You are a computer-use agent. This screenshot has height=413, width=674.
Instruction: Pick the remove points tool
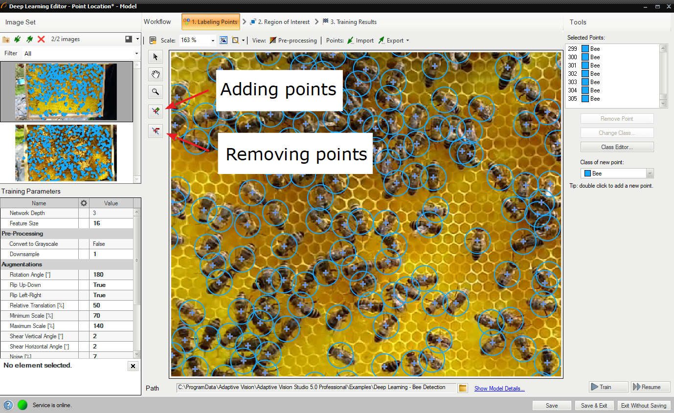click(x=156, y=130)
